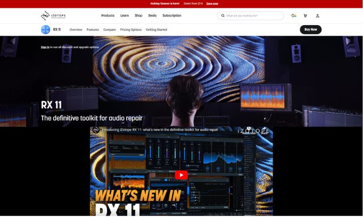Click the Buy Now button
Viewport: 363px width, 217px height.
pyautogui.click(x=311, y=29)
